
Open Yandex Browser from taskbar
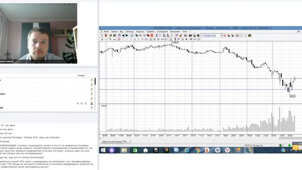227,150
